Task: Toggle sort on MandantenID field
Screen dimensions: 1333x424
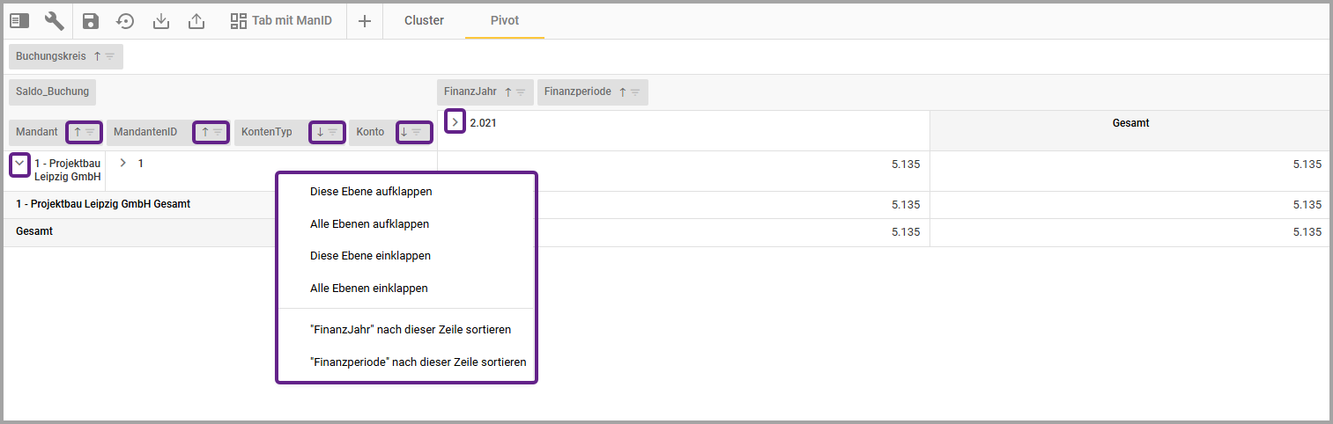Action: point(204,132)
